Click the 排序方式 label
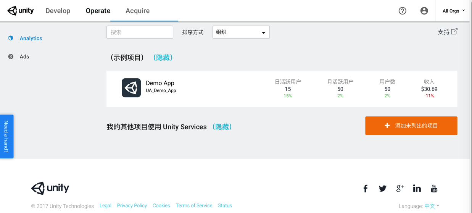This screenshot has height=213, width=472. point(193,32)
